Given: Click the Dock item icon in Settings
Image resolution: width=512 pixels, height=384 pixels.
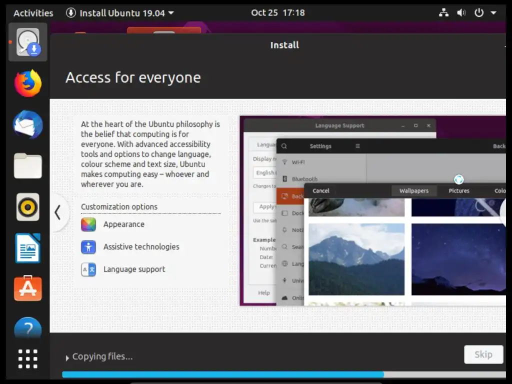Looking at the screenshot, I should click(284, 213).
